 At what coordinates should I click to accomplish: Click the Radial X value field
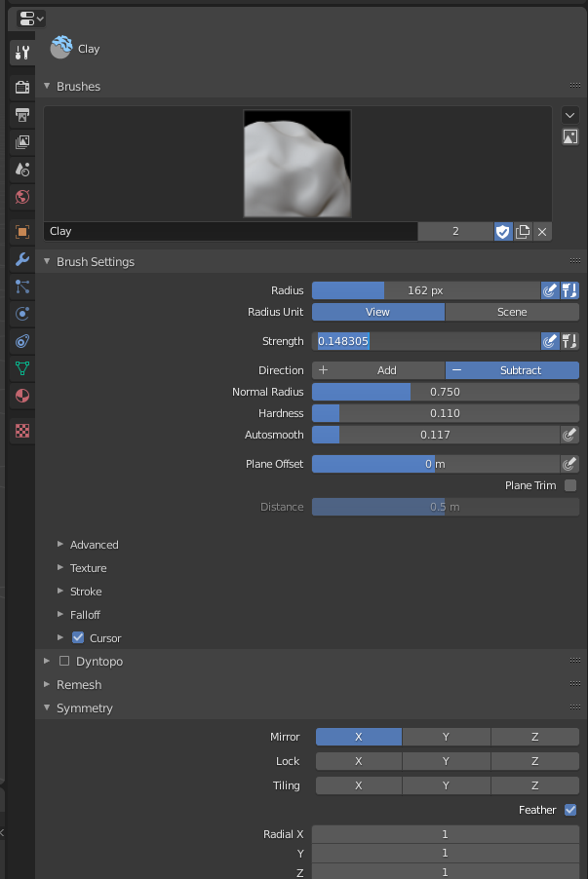point(446,834)
